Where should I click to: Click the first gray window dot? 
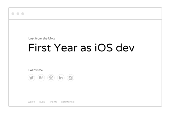tap(13, 14)
